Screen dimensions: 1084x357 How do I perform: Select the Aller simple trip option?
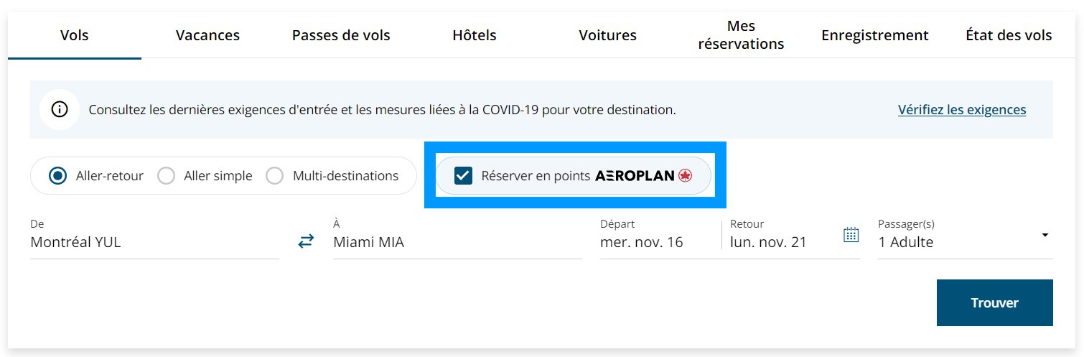click(167, 175)
